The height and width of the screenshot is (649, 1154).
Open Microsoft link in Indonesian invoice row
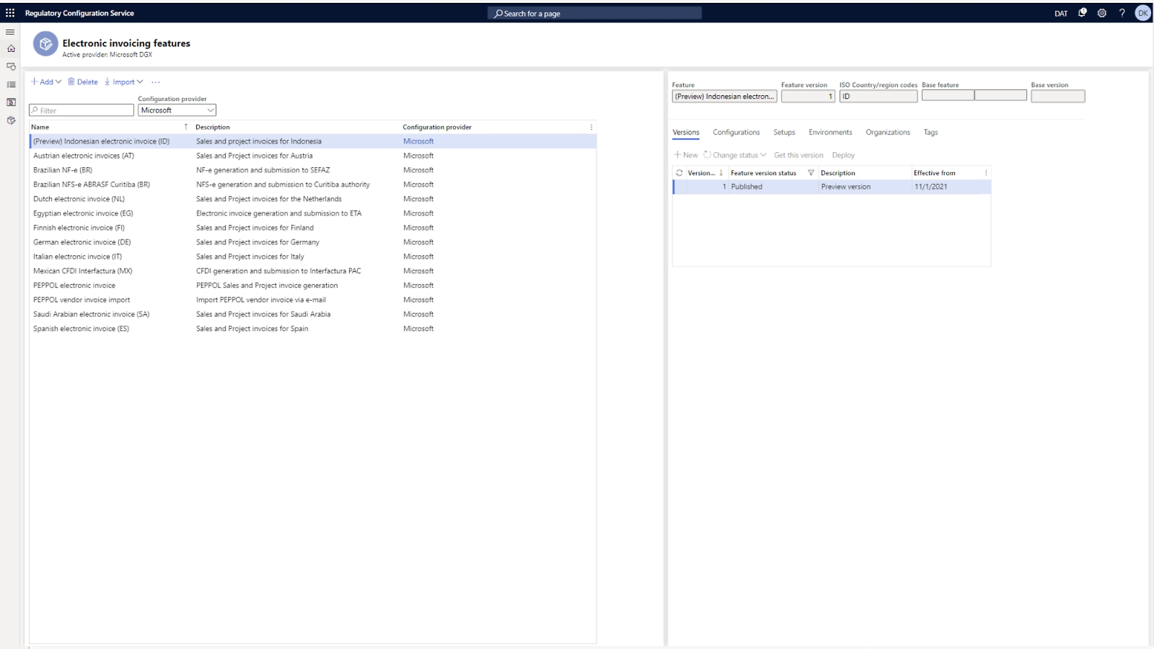(x=418, y=141)
